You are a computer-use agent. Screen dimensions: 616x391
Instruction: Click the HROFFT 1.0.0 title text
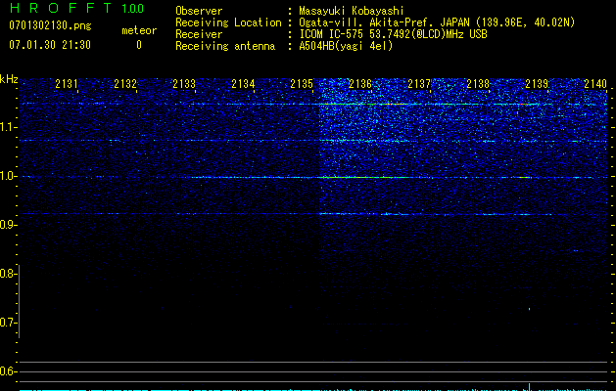[x=76, y=8]
